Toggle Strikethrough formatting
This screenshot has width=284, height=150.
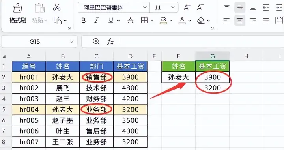pyautogui.click(x=131, y=20)
